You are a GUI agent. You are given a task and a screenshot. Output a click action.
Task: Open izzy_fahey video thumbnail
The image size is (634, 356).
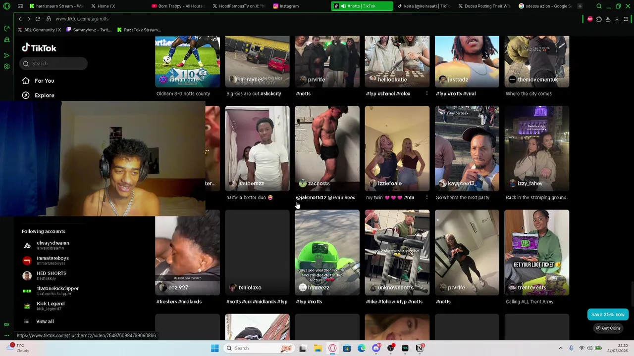point(537,148)
